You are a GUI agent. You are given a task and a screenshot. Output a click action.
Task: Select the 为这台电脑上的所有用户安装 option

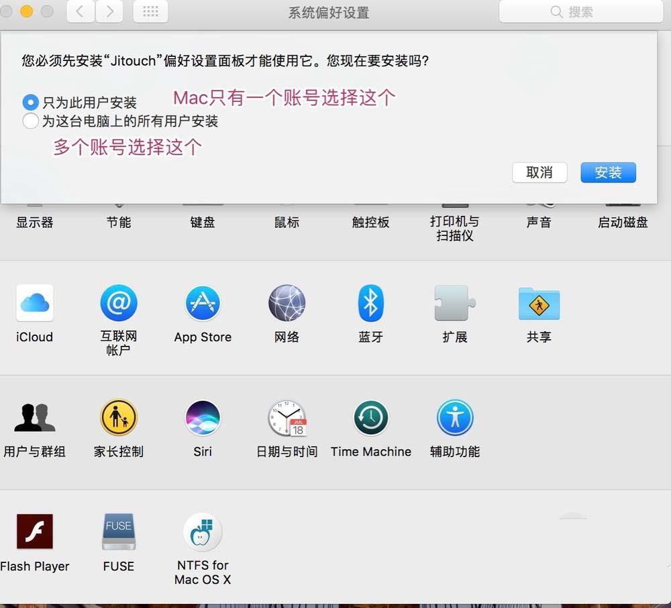pyautogui.click(x=30, y=121)
